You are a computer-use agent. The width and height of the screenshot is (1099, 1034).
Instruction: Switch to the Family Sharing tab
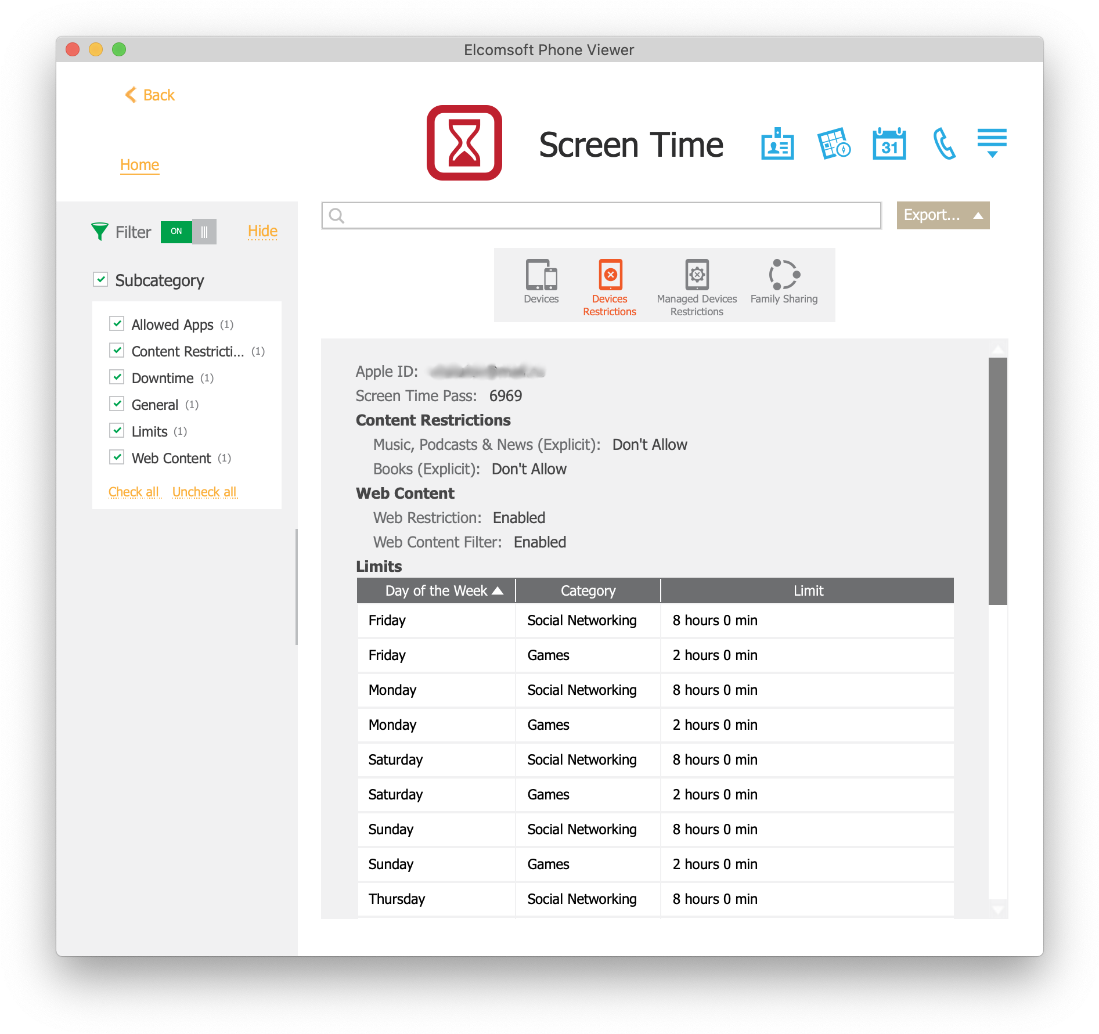[x=784, y=282]
